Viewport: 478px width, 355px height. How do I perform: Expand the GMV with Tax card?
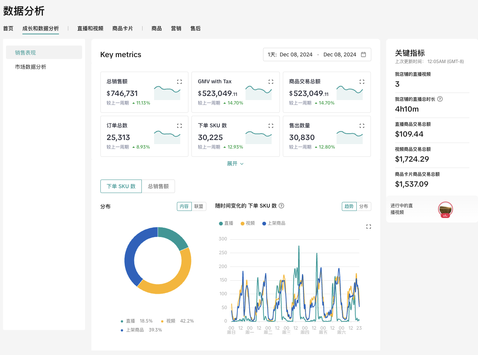click(x=271, y=82)
